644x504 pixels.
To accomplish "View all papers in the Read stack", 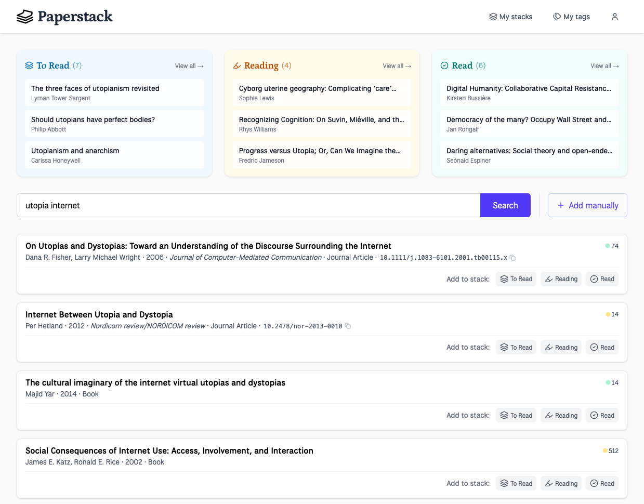I will (x=604, y=66).
